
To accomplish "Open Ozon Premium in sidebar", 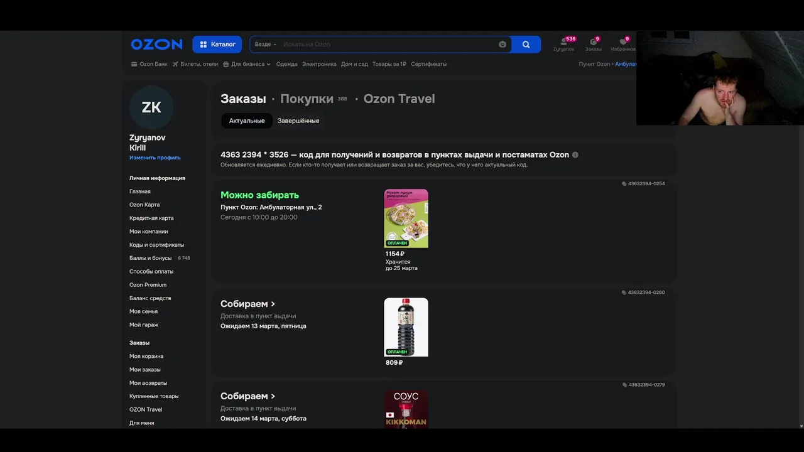I will (x=148, y=285).
